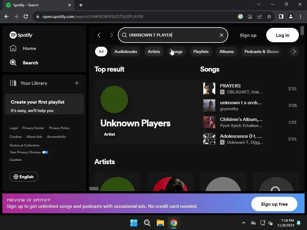The image size is (307, 230).
Task: Toggle Chrome side panel
Action: click(281, 17)
